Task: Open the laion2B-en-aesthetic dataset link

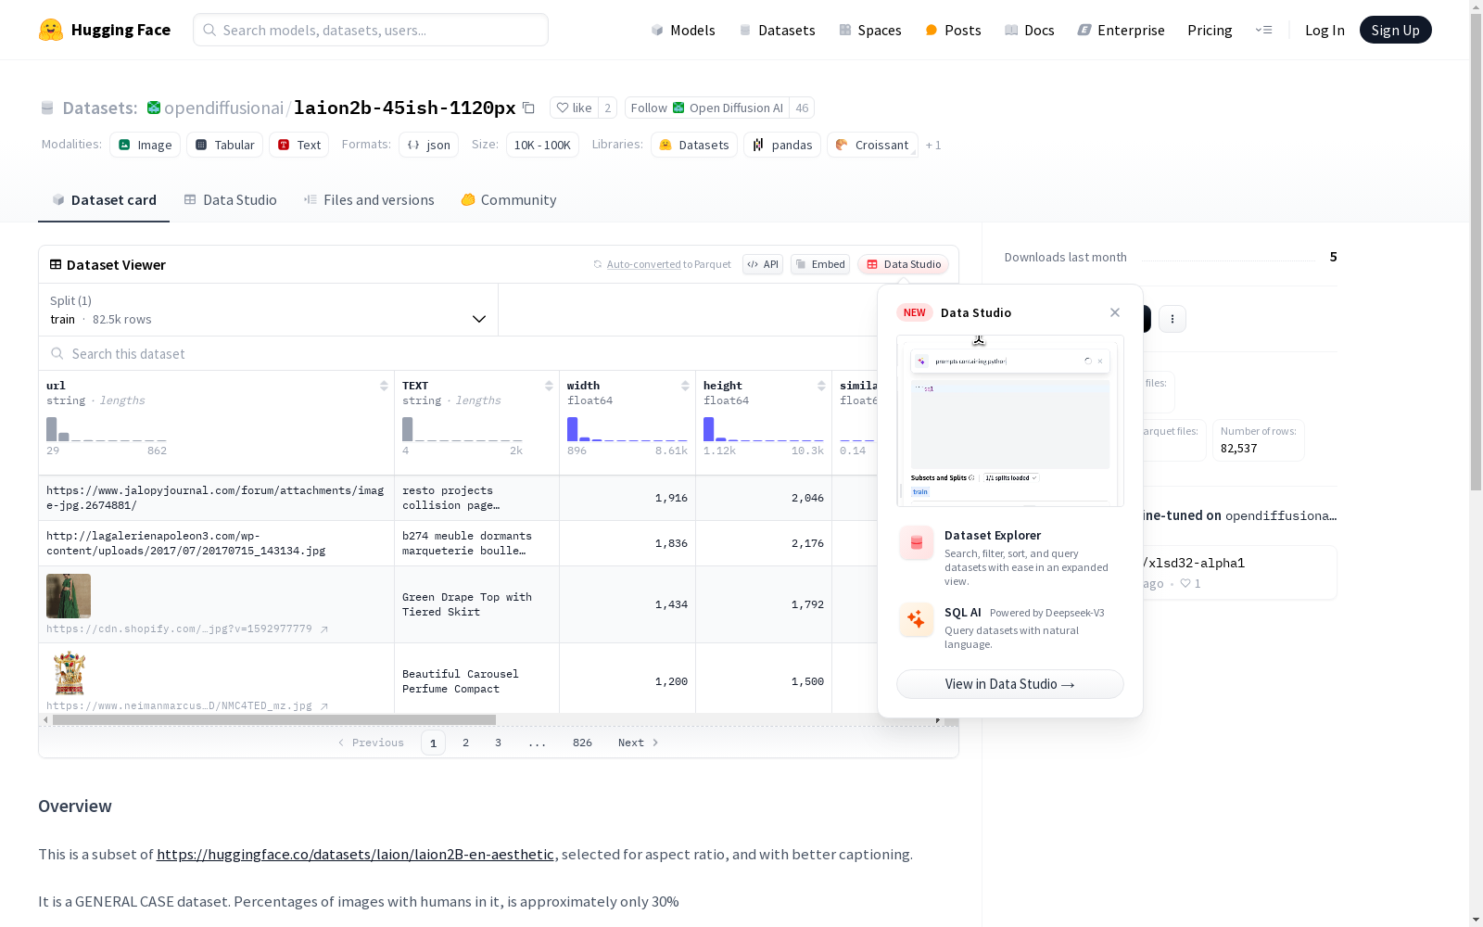Action: click(x=355, y=855)
